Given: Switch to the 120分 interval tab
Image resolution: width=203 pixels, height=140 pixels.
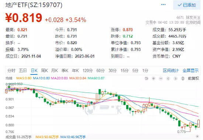Looking at the screenshot, I should click(x=87, y=71).
